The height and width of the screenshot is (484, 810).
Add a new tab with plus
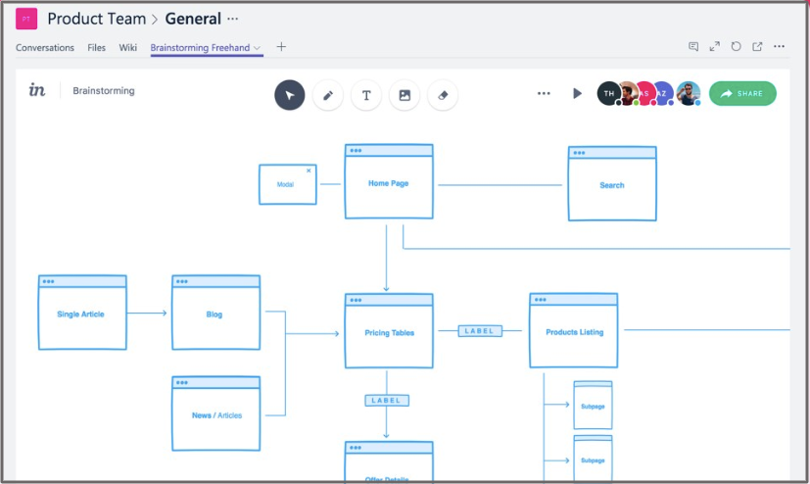pos(281,47)
